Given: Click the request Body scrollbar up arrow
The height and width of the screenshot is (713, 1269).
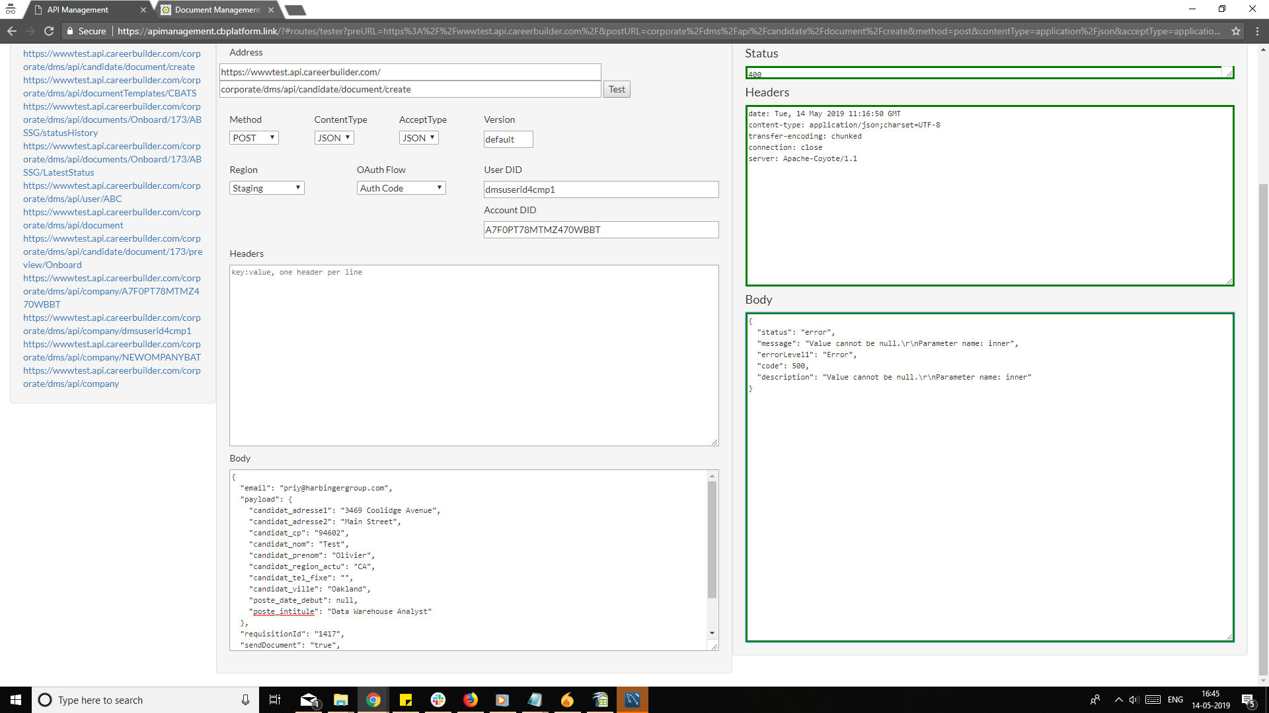Looking at the screenshot, I should [712, 476].
